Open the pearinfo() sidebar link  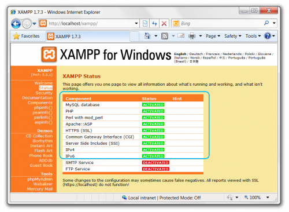coord(42,112)
